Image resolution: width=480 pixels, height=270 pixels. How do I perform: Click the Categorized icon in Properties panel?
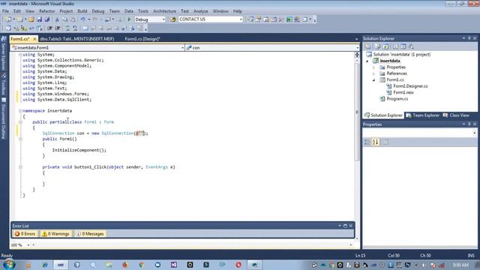coord(367,142)
